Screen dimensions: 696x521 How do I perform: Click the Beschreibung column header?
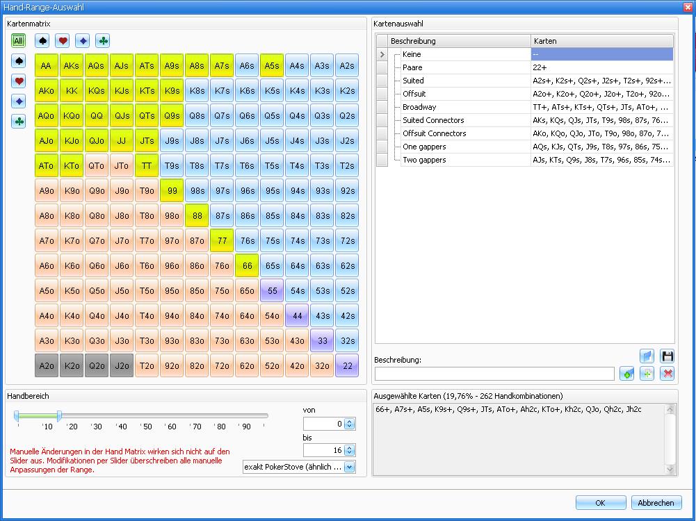point(460,41)
